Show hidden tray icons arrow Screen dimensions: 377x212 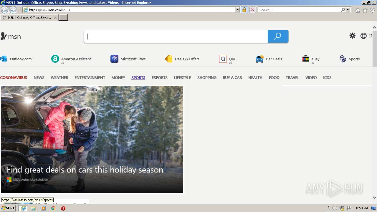point(328,208)
